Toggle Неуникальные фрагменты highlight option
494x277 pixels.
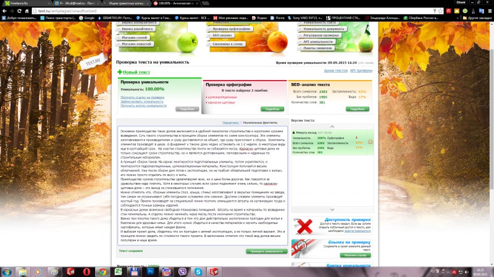pyautogui.click(x=260, y=122)
